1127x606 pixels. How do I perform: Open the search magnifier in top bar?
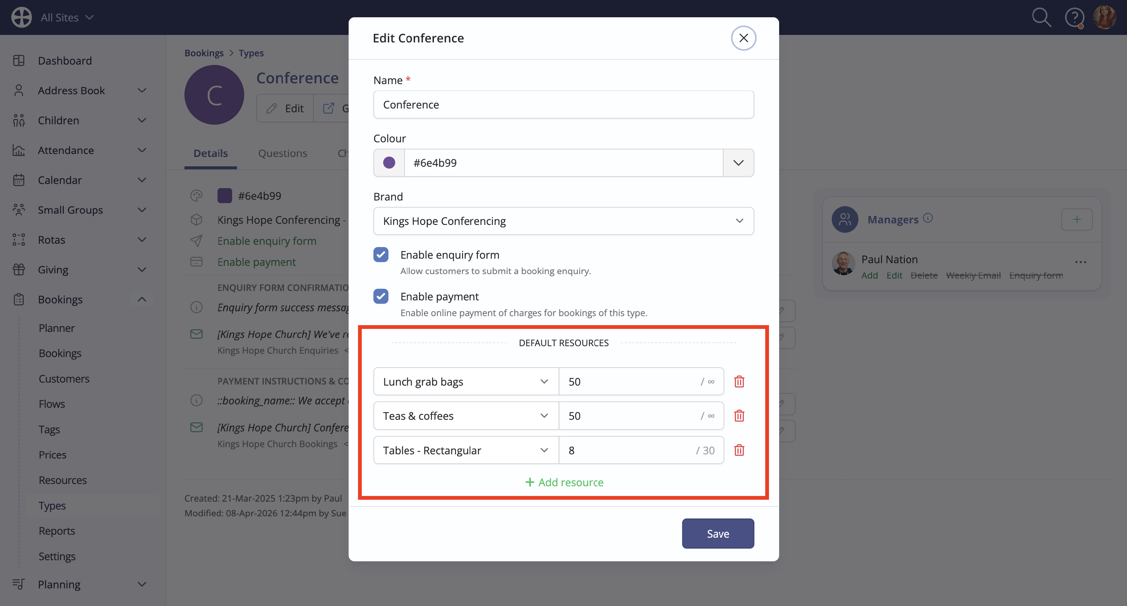click(1041, 18)
